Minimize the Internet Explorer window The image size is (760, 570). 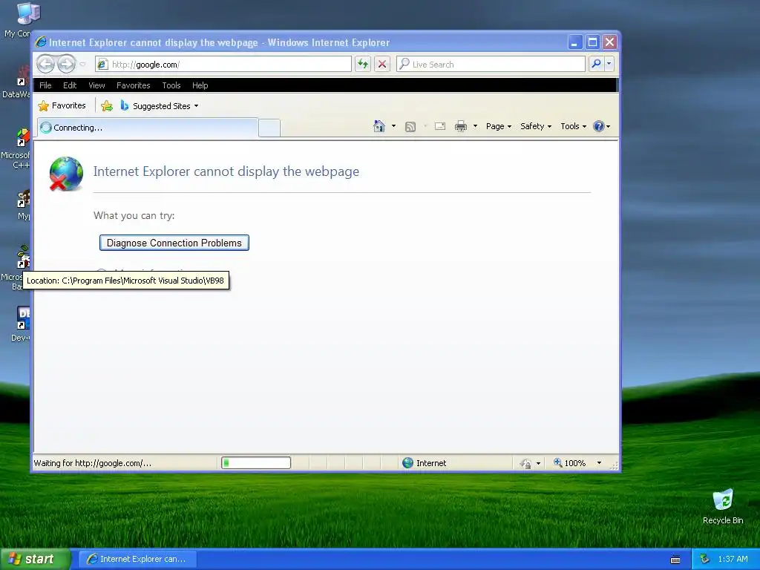(575, 42)
